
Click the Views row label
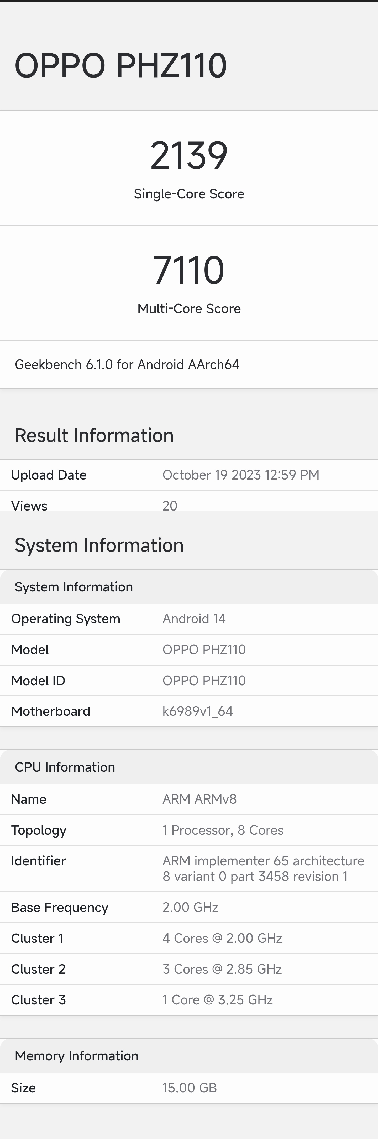29,505
